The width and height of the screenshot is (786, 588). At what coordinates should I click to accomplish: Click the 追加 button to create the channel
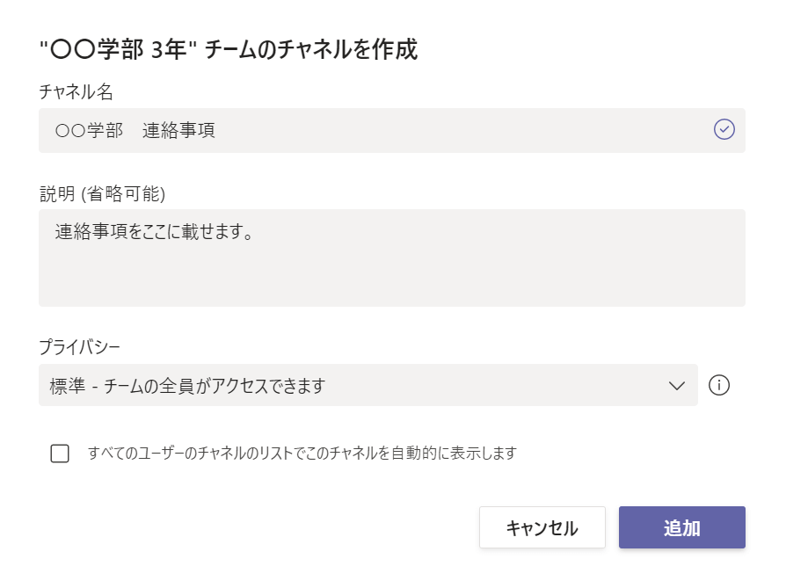(681, 527)
